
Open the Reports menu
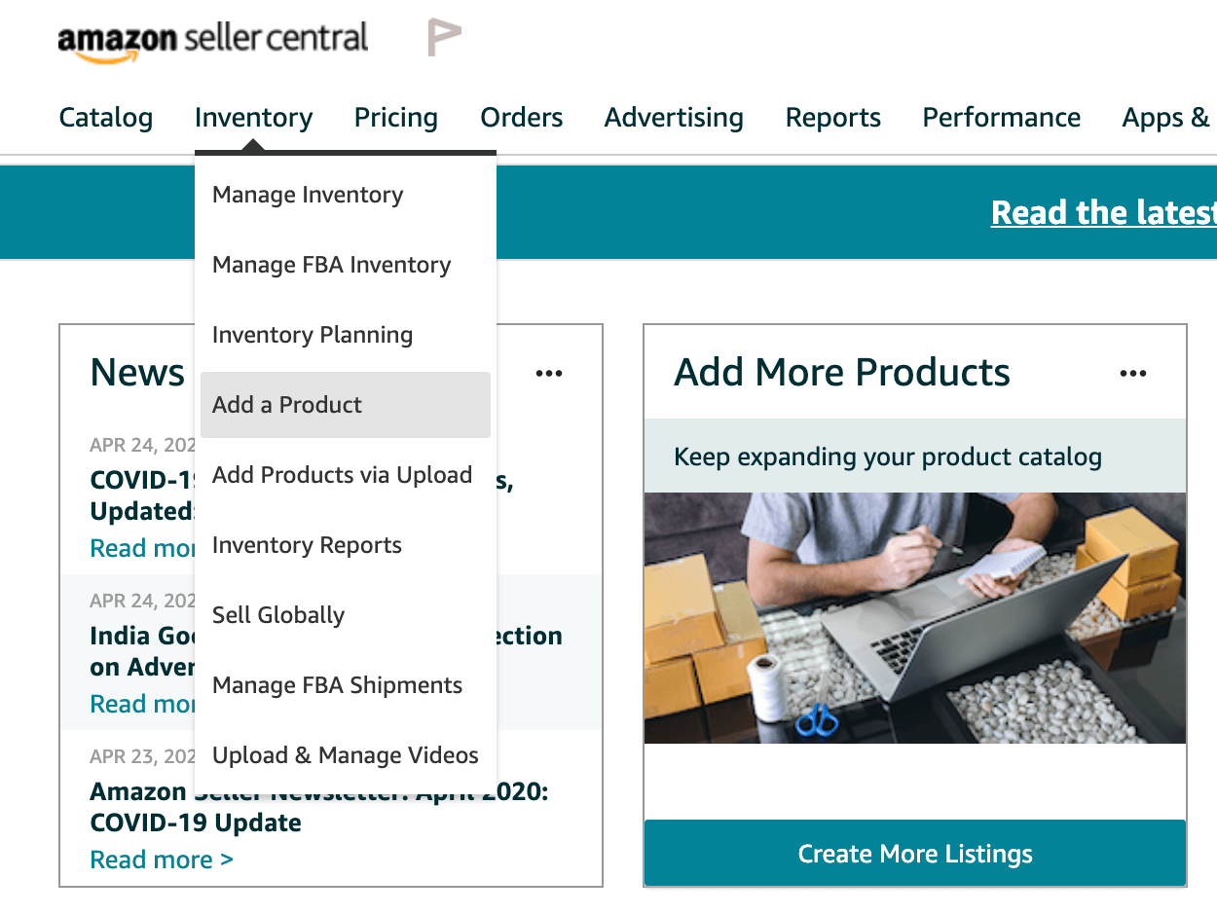pyautogui.click(x=833, y=118)
